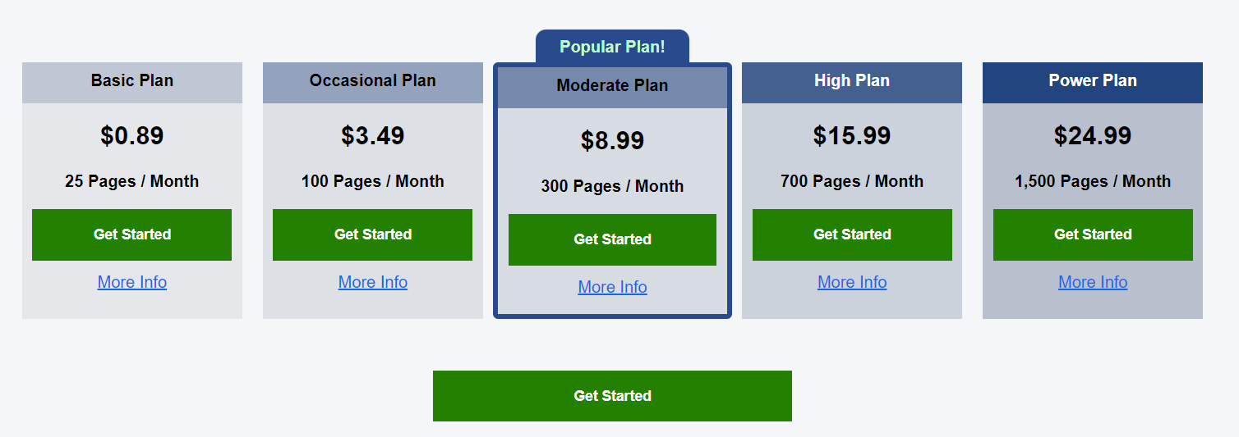Open More Info for the Power Plan
Viewport: 1239px width, 437px height.
click(x=1093, y=282)
